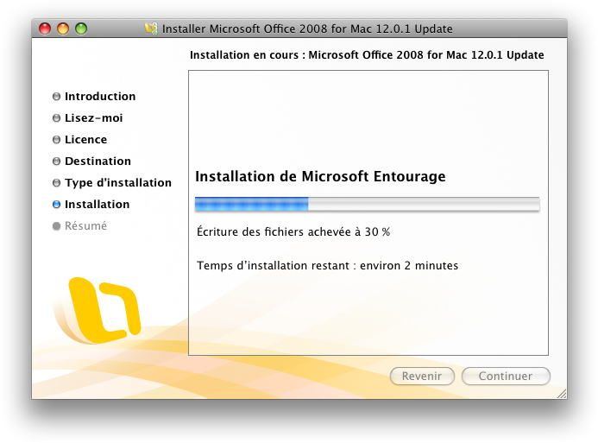
Task: Click the bullet next to Introduction
Action: tap(57, 97)
